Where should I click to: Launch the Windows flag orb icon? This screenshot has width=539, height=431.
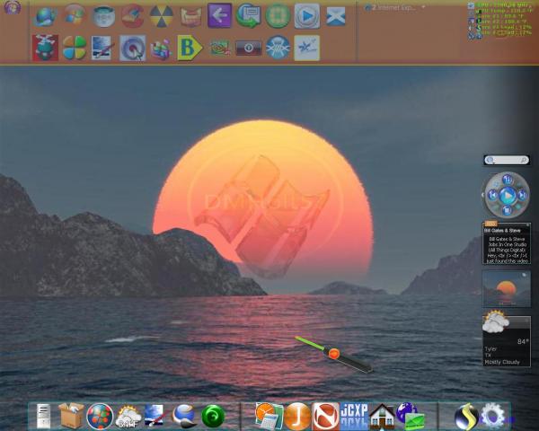[75, 15]
